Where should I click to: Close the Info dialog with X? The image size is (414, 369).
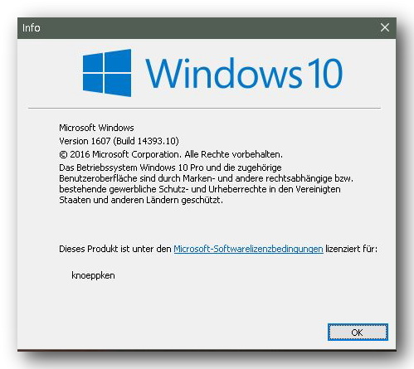[x=385, y=27]
